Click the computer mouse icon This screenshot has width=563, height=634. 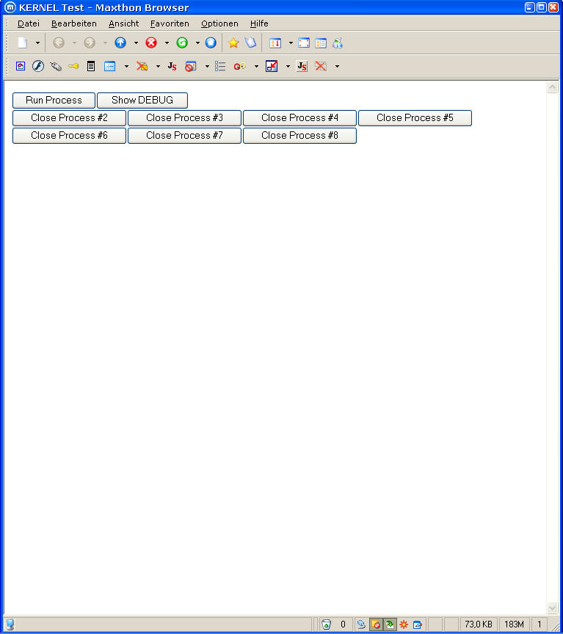(x=55, y=66)
